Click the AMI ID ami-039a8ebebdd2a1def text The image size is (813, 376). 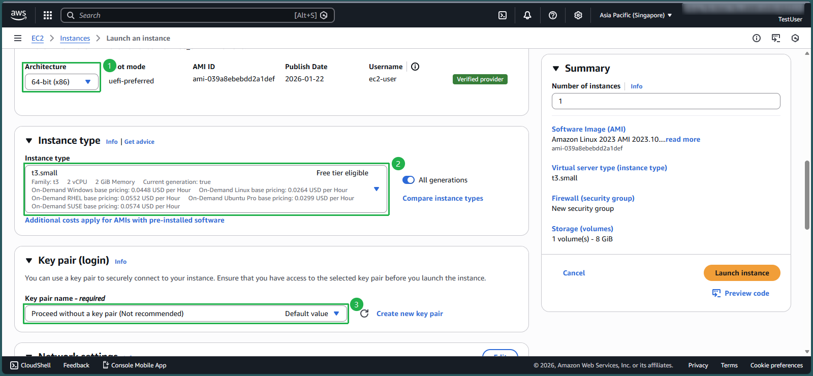point(234,79)
